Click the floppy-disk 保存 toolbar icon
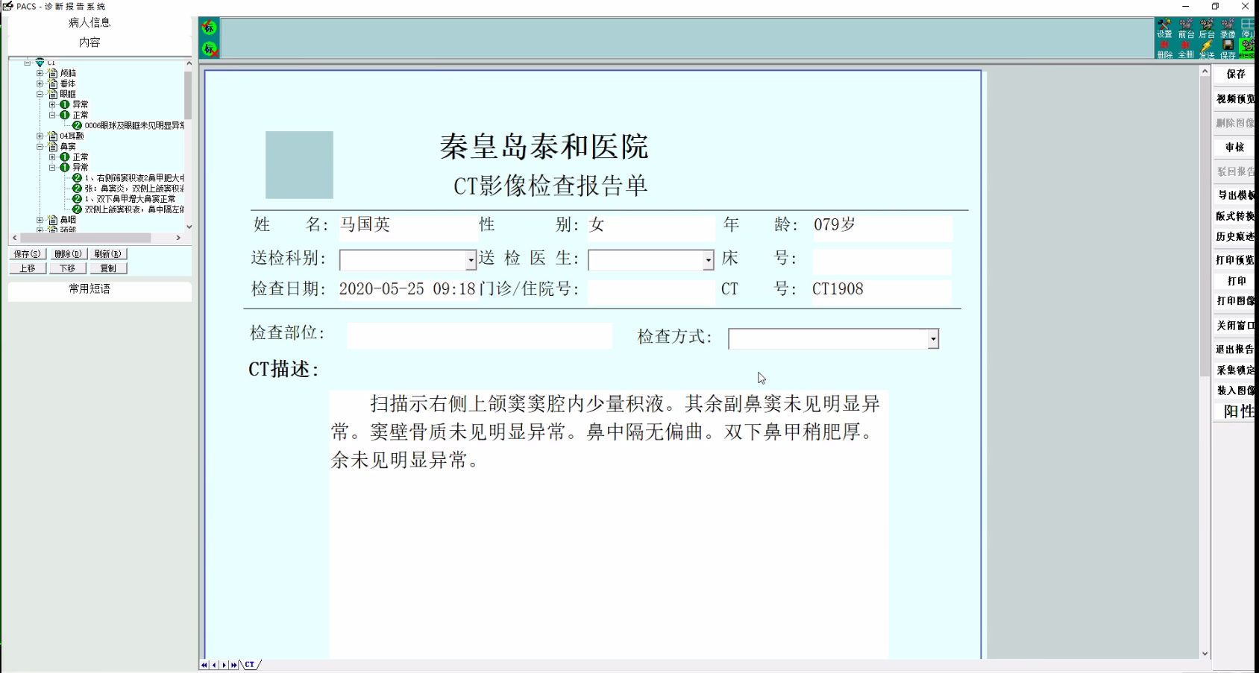Screen dimensions: 1259x673 (x=1228, y=49)
